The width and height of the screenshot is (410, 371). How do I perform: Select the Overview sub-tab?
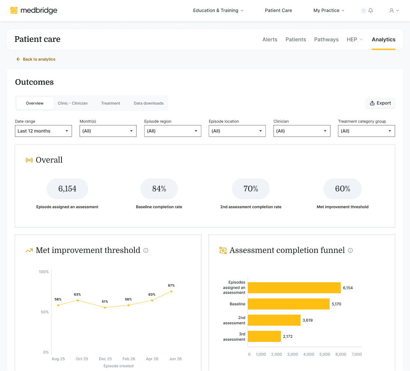[35, 103]
